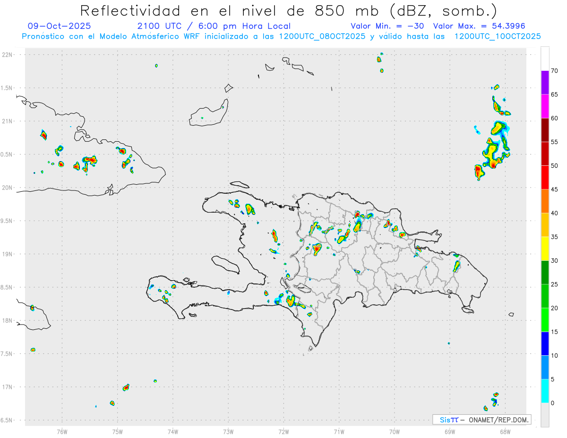Click the date '09-Oct-2025'
Viewport: 567px width, 438px height.
tap(60, 26)
